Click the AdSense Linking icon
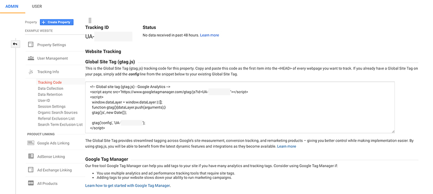Screen dimensions: 433x194 tap(31, 156)
